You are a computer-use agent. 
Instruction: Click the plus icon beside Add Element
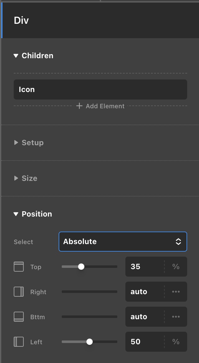pyautogui.click(x=80, y=106)
